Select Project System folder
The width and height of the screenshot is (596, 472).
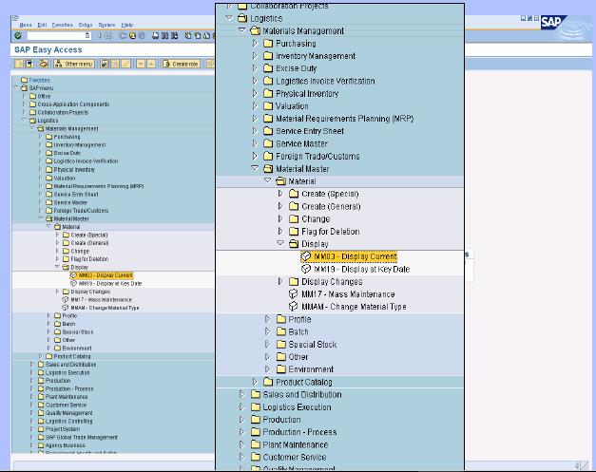pos(63,429)
